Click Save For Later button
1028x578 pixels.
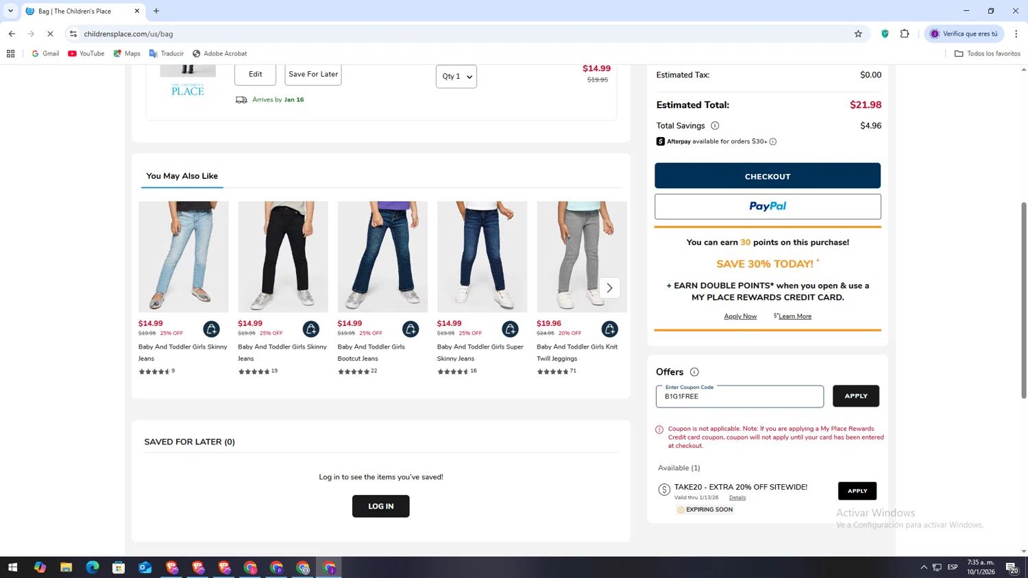[x=313, y=74]
